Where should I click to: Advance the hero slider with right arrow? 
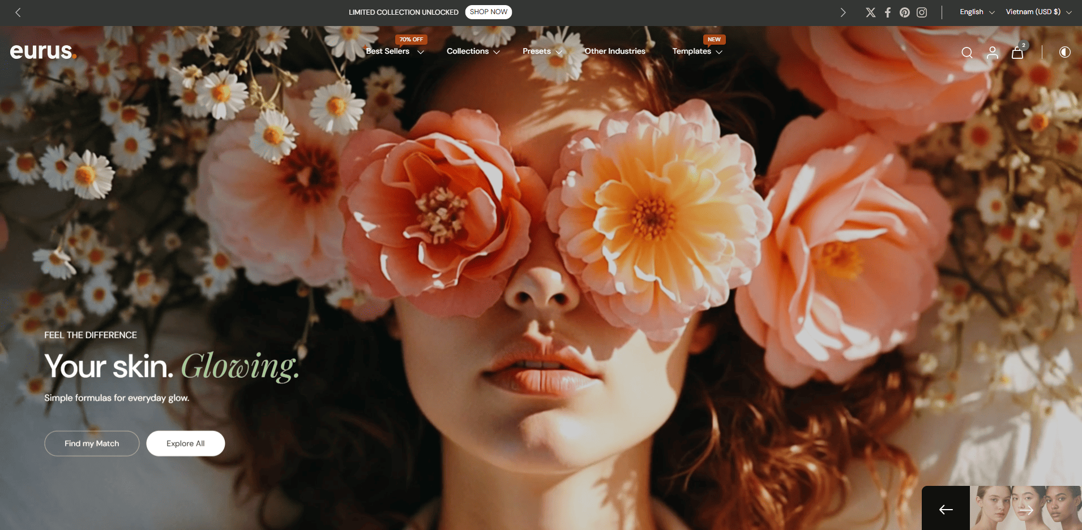point(1025,510)
